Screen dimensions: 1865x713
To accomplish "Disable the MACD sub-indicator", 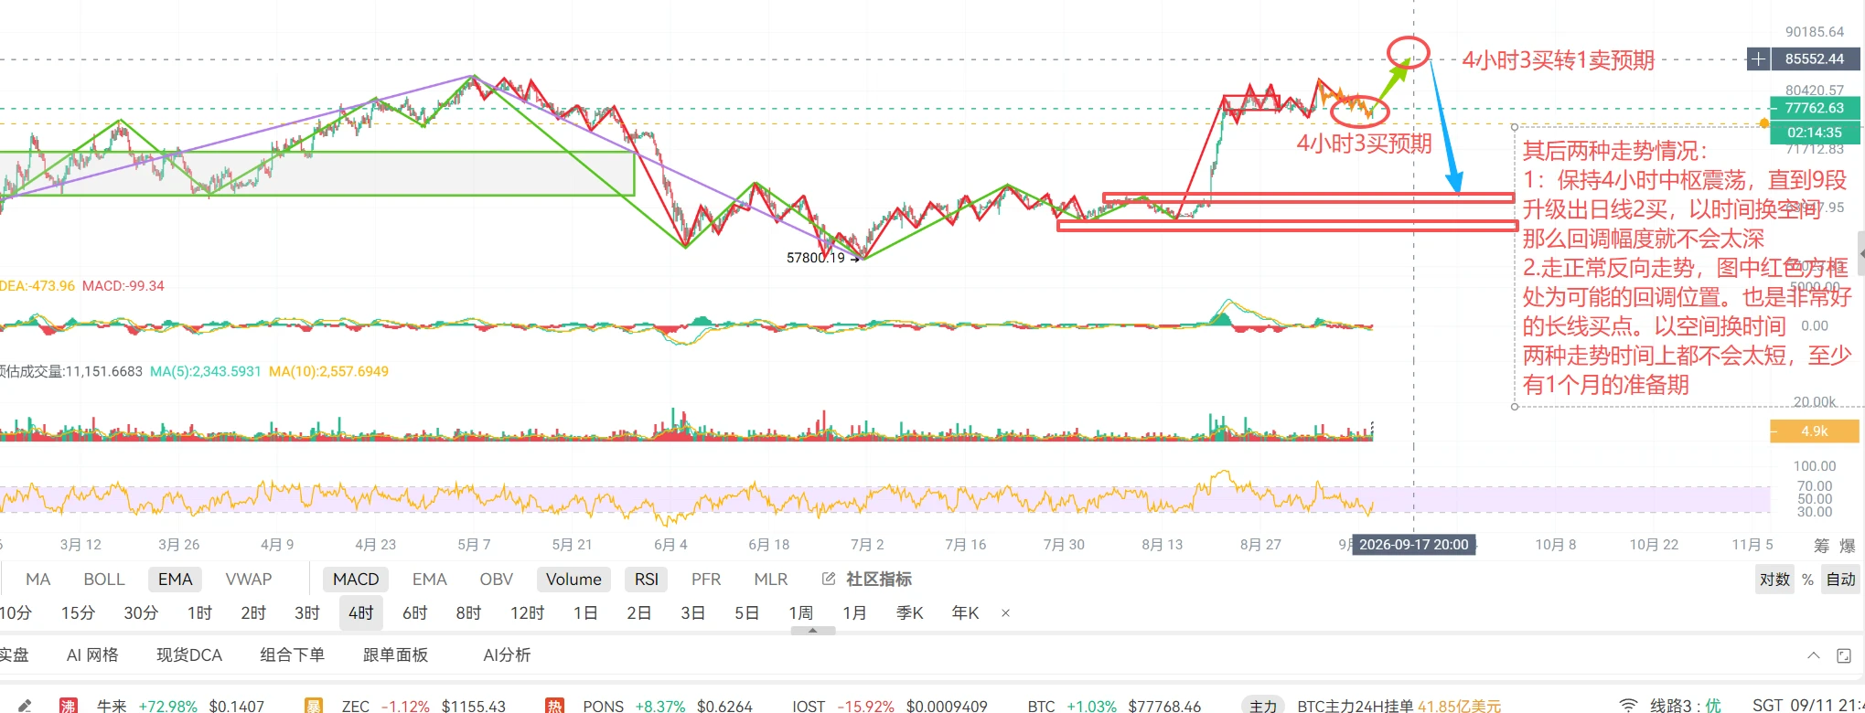I will 356,580.
